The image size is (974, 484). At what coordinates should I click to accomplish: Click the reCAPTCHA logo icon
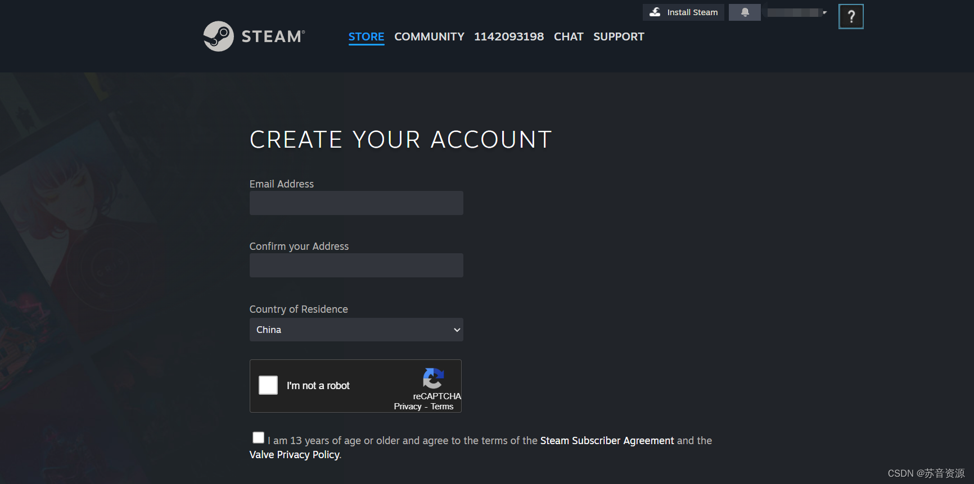(434, 378)
